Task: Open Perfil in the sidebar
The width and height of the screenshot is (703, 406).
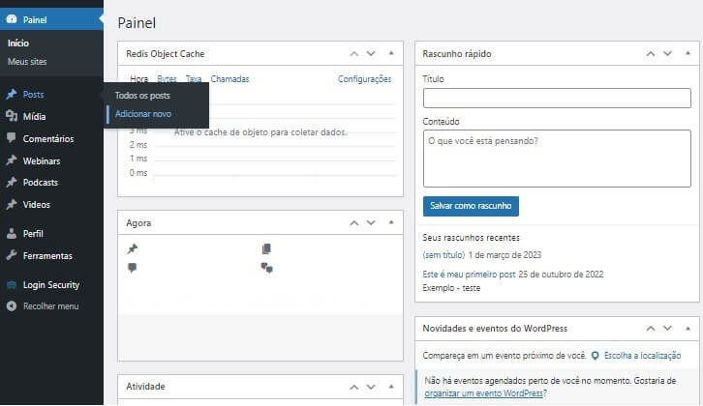Action: pos(51,233)
